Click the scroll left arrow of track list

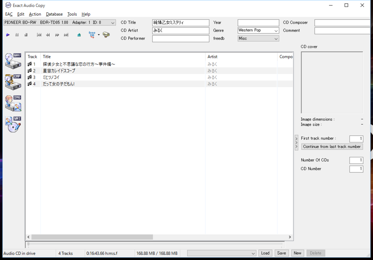[28, 237]
